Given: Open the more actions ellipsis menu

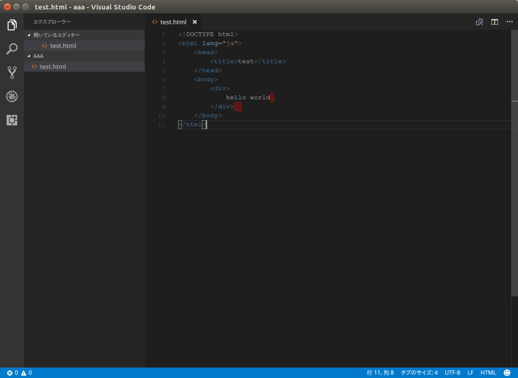Looking at the screenshot, I should (509, 22).
